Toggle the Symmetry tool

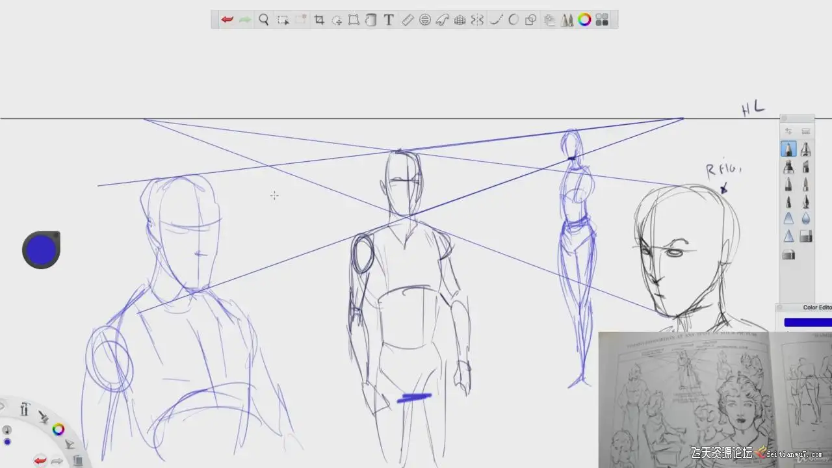(x=477, y=19)
